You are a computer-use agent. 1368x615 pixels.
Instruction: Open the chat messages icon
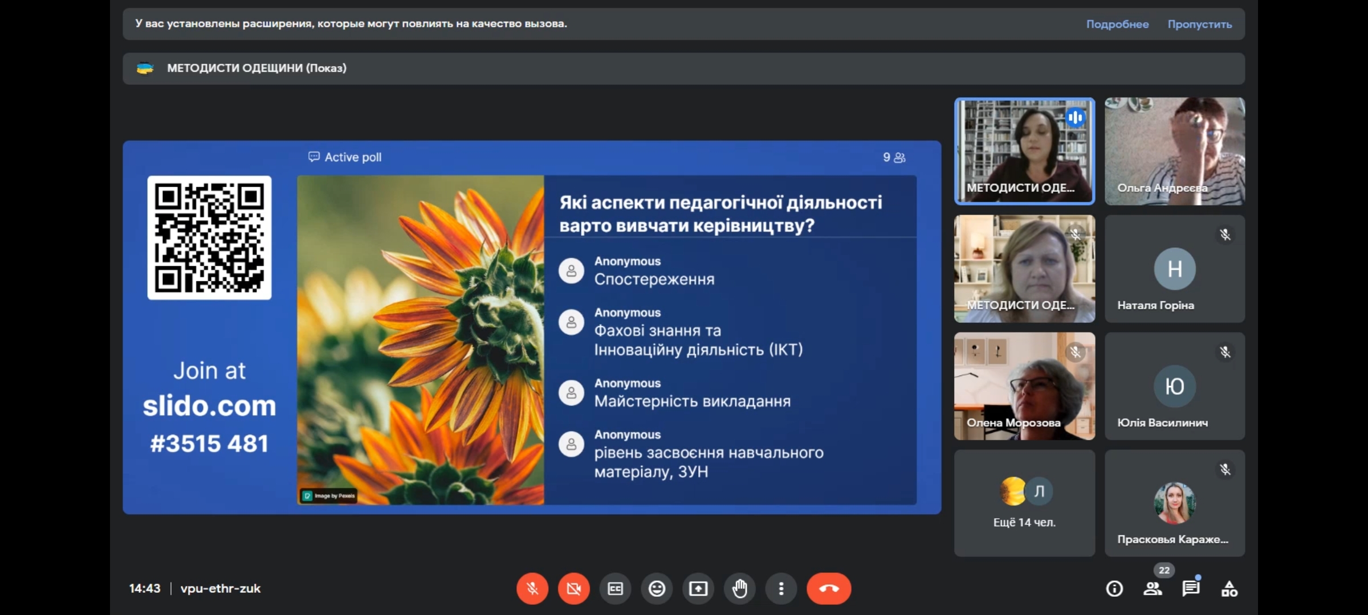pyautogui.click(x=1191, y=588)
